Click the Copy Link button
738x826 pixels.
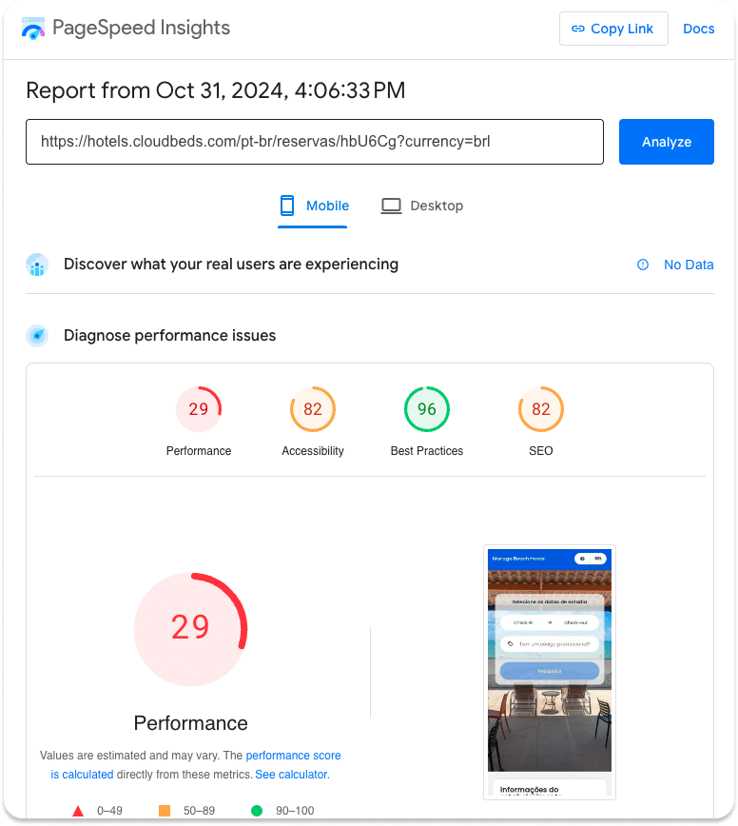(613, 29)
